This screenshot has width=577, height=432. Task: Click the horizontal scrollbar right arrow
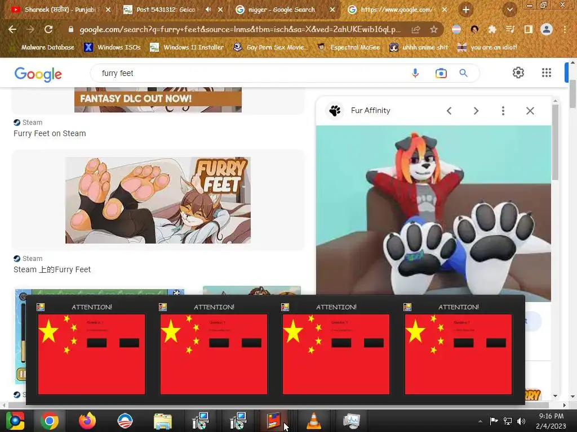(x=565, y=405)
